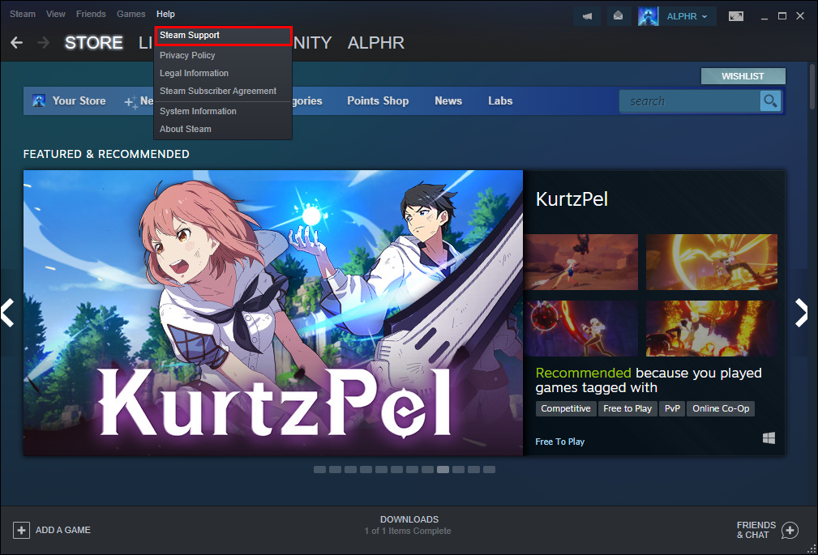Click the WISHLIST button

click(743, 76)
